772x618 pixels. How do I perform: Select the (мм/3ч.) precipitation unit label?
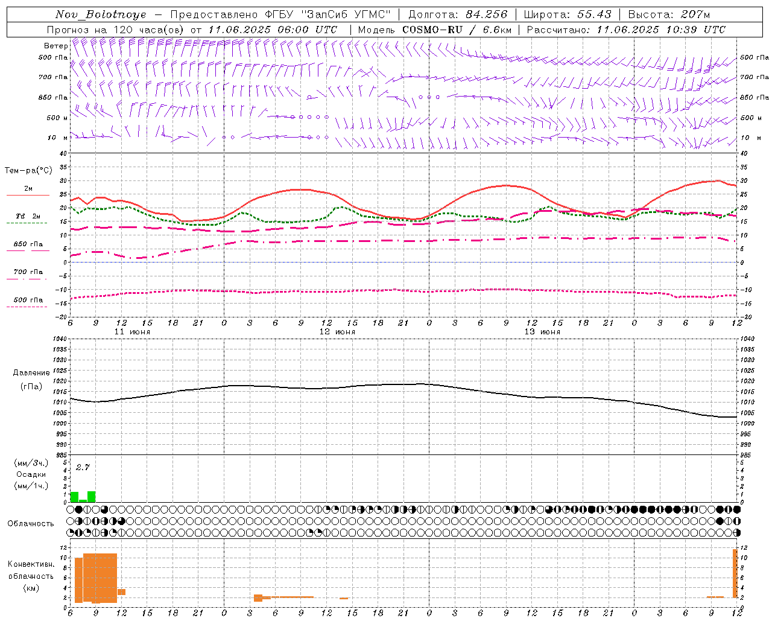tap(31, 463)
